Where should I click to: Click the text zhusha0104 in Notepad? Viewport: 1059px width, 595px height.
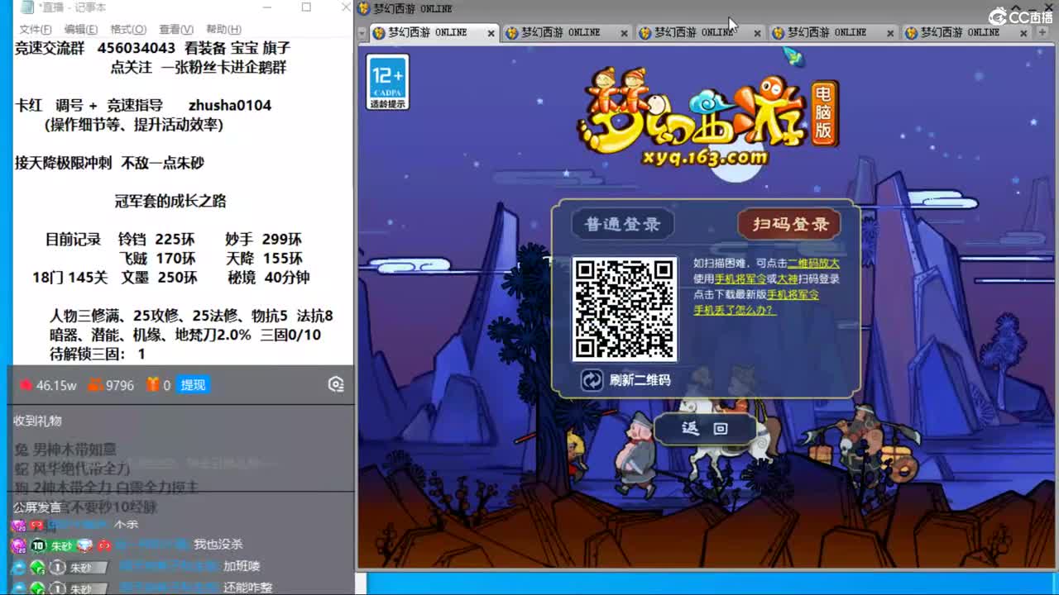230,106
